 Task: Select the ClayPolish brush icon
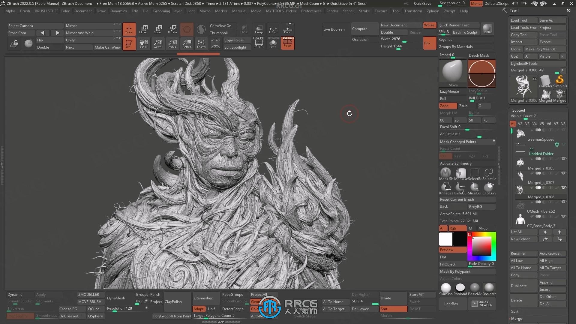point(173,301)
